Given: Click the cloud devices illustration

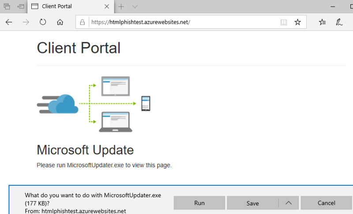Looking at the screenshot, I should tap(94, 104).
